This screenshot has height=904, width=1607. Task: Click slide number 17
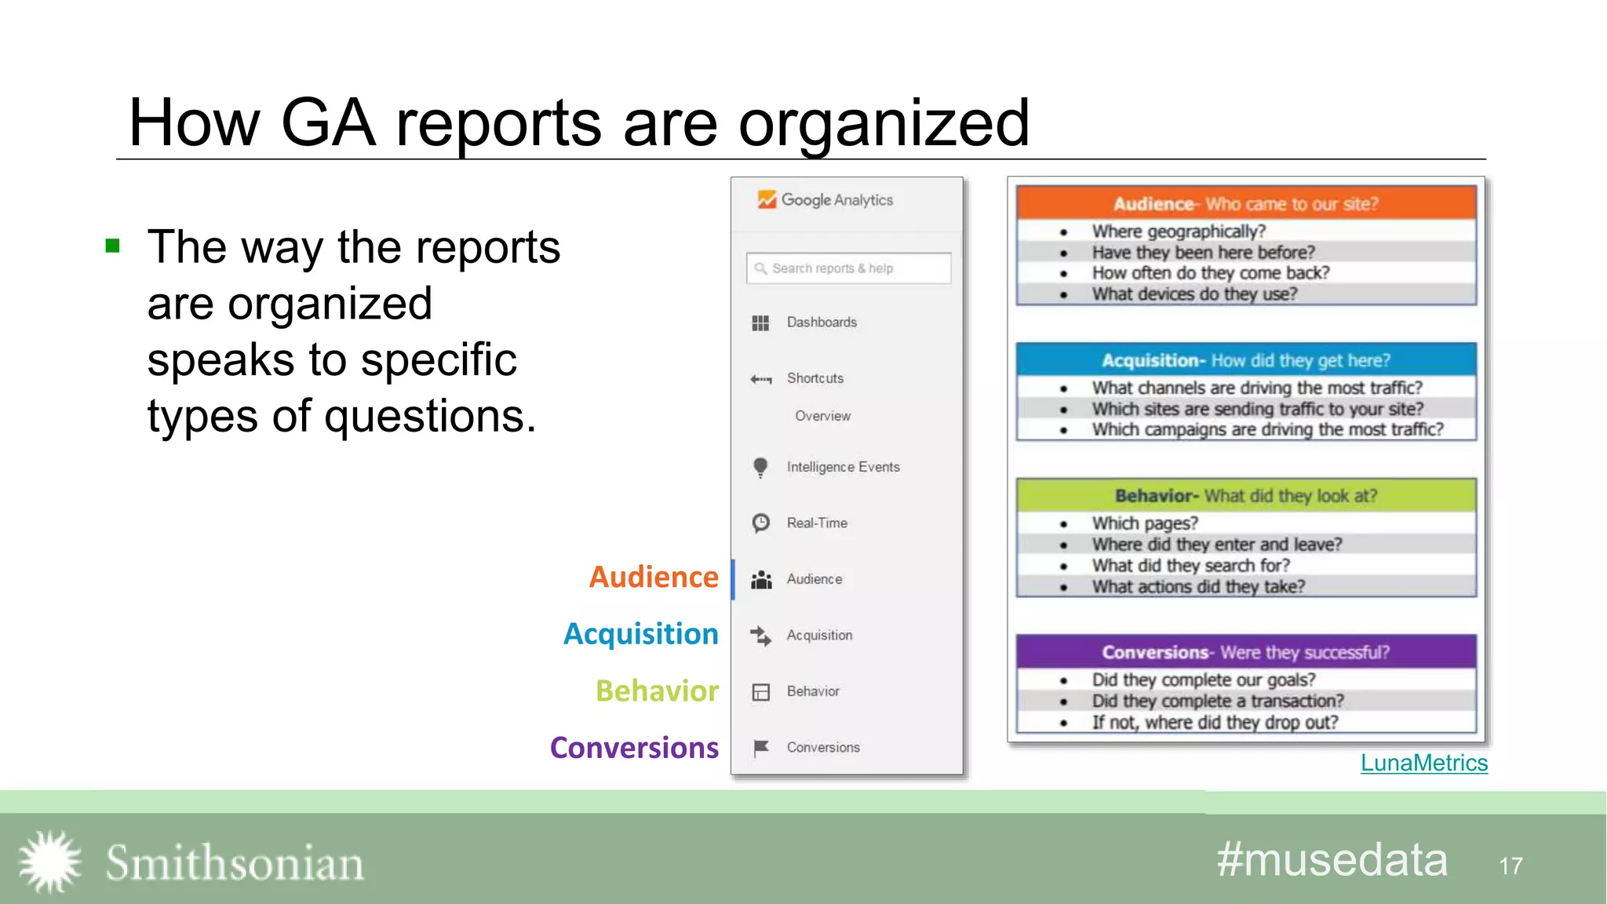point(1510,866)
